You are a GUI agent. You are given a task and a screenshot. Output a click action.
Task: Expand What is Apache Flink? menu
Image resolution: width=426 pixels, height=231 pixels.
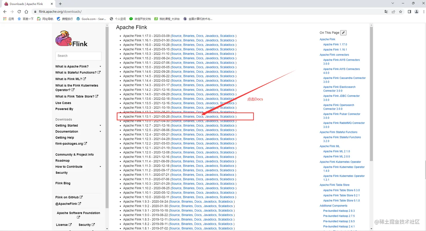(100, 67)
